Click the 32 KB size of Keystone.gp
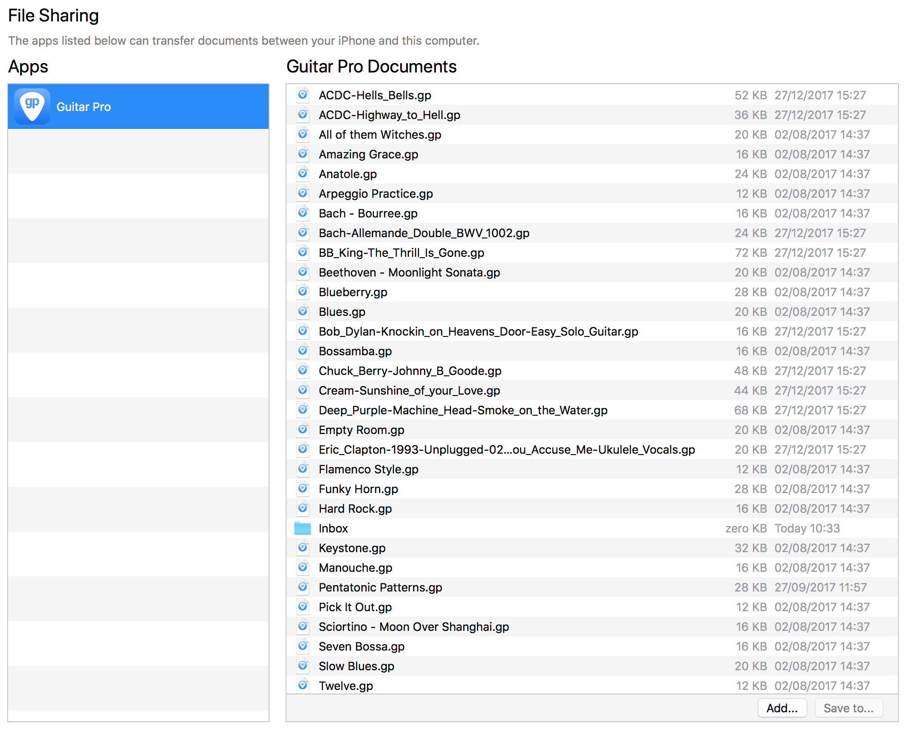906x732 pixels. click(x=751, y=548)
